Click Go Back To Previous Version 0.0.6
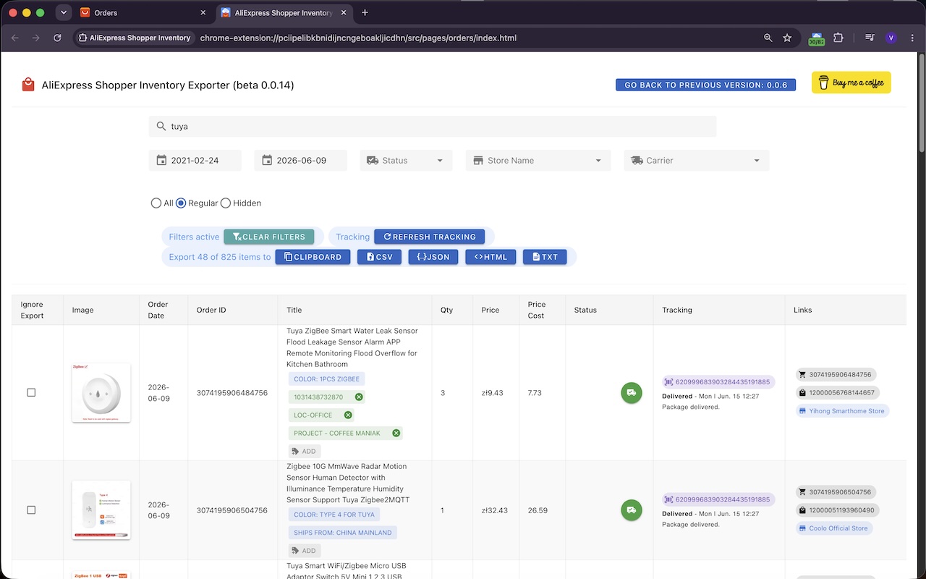The width and height of the screenshot is (926, 579). click(705, 85)
